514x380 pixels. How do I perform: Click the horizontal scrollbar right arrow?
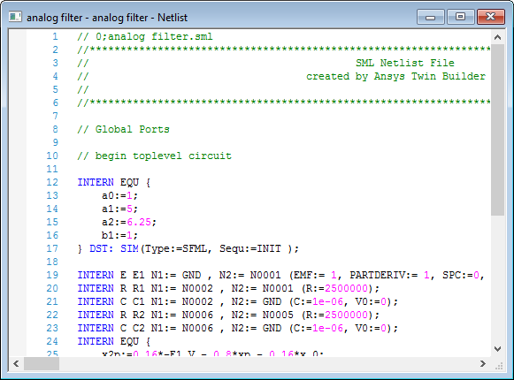(482, 363)
